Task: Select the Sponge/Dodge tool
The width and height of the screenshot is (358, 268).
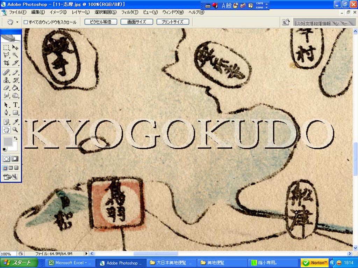Action: pyautogui.click(x=15, y=95)
